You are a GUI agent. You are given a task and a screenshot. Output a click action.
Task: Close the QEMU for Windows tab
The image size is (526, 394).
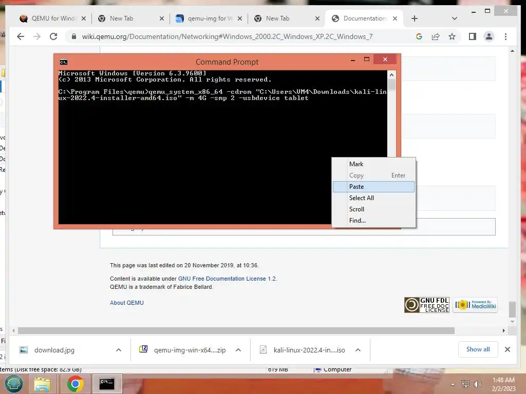click(x=84, y=18)
